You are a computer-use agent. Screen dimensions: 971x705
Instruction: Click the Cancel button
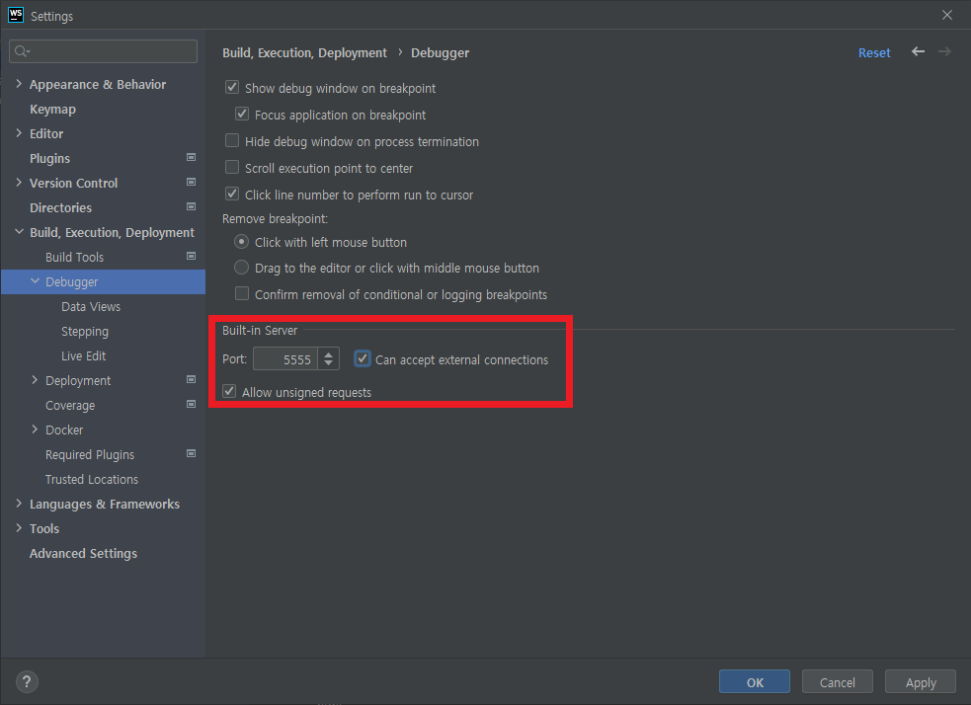(x=838, y=681)
